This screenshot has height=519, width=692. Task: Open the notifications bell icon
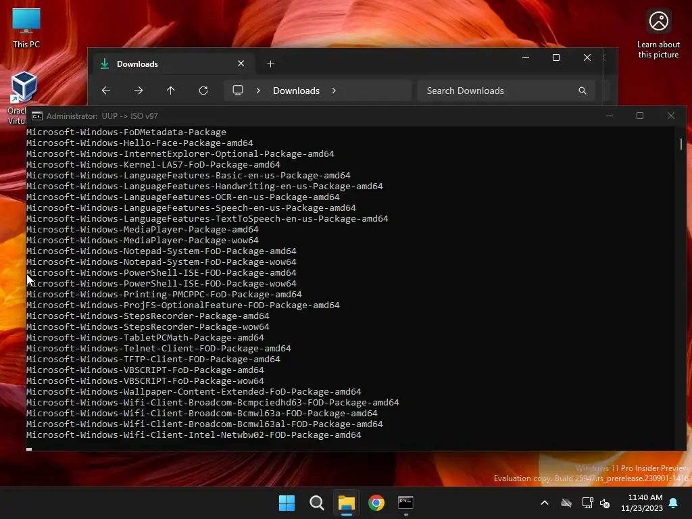tap(674, 503)
